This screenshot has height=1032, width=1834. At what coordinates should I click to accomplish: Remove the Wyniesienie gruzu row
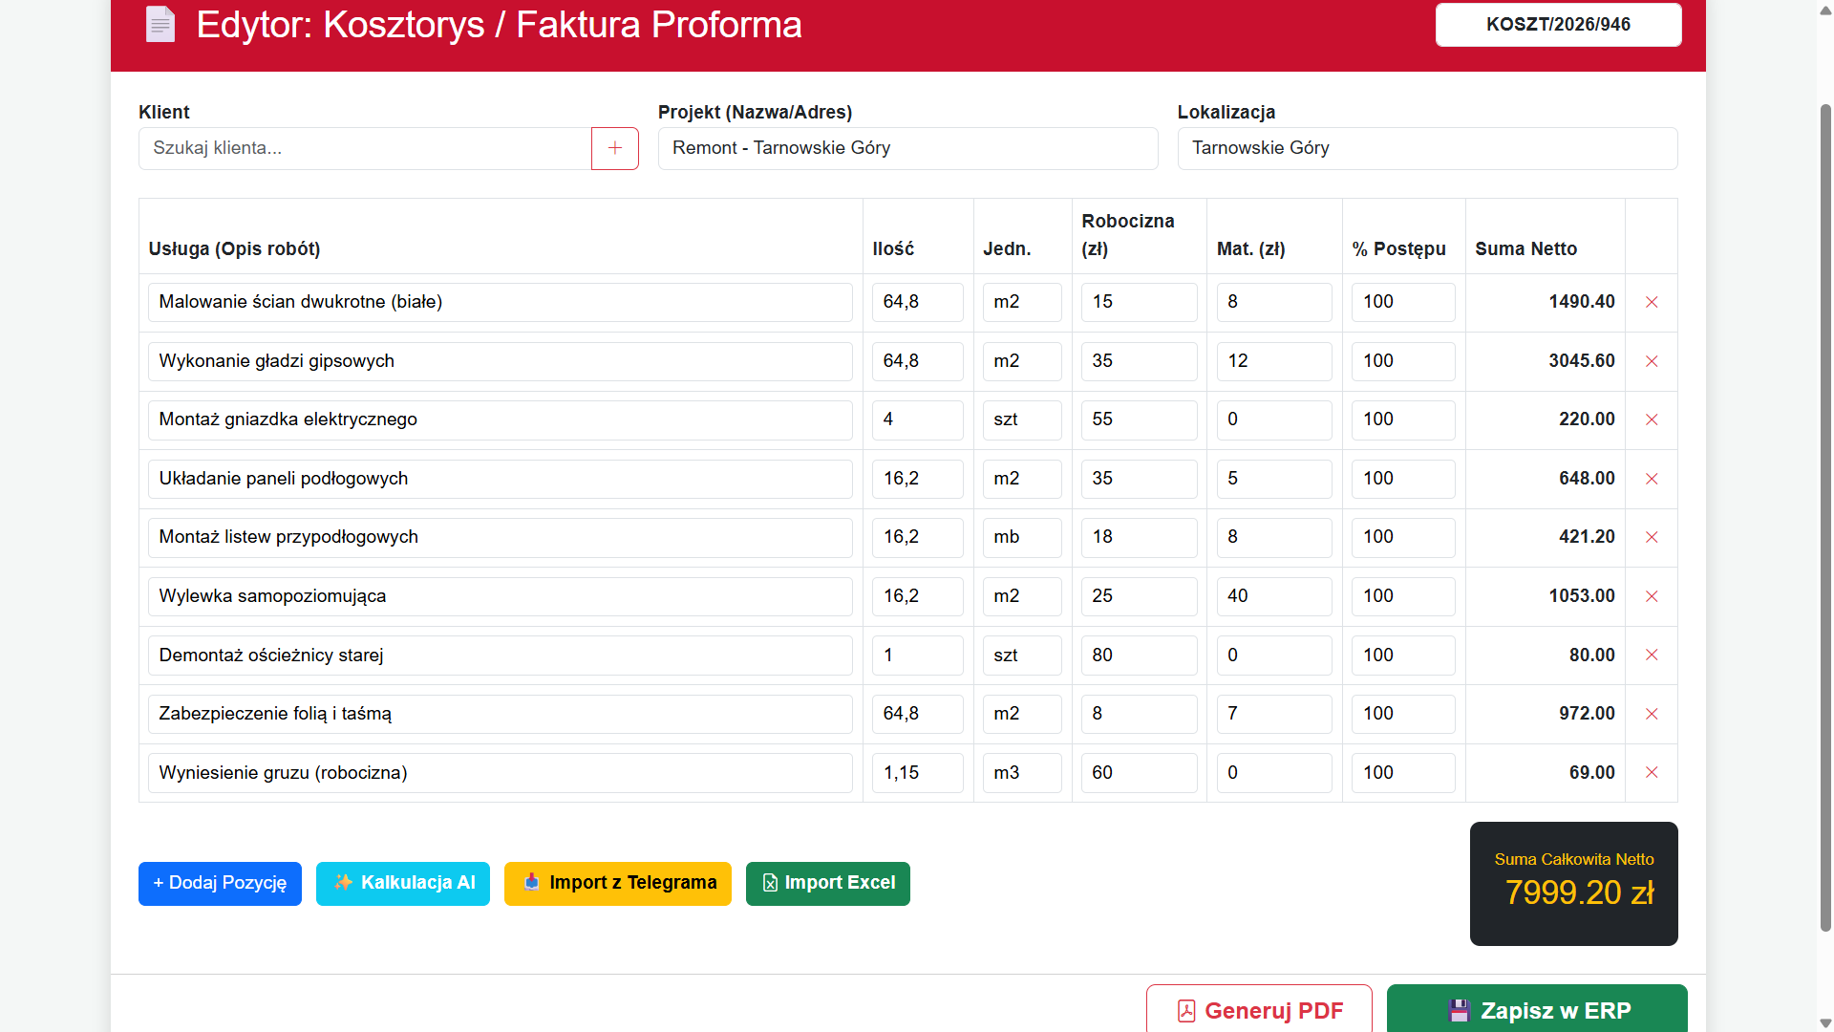pos(1652,772)
